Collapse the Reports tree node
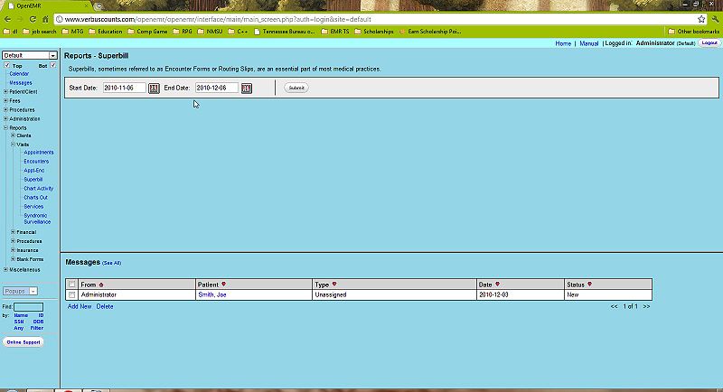This screenshot has width=723, height=392. [x=5, y=127]
